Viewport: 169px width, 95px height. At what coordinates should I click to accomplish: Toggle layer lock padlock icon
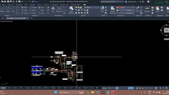click(81, 7)
